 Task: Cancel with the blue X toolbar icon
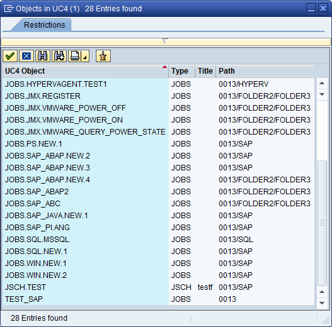pos(26,56)
